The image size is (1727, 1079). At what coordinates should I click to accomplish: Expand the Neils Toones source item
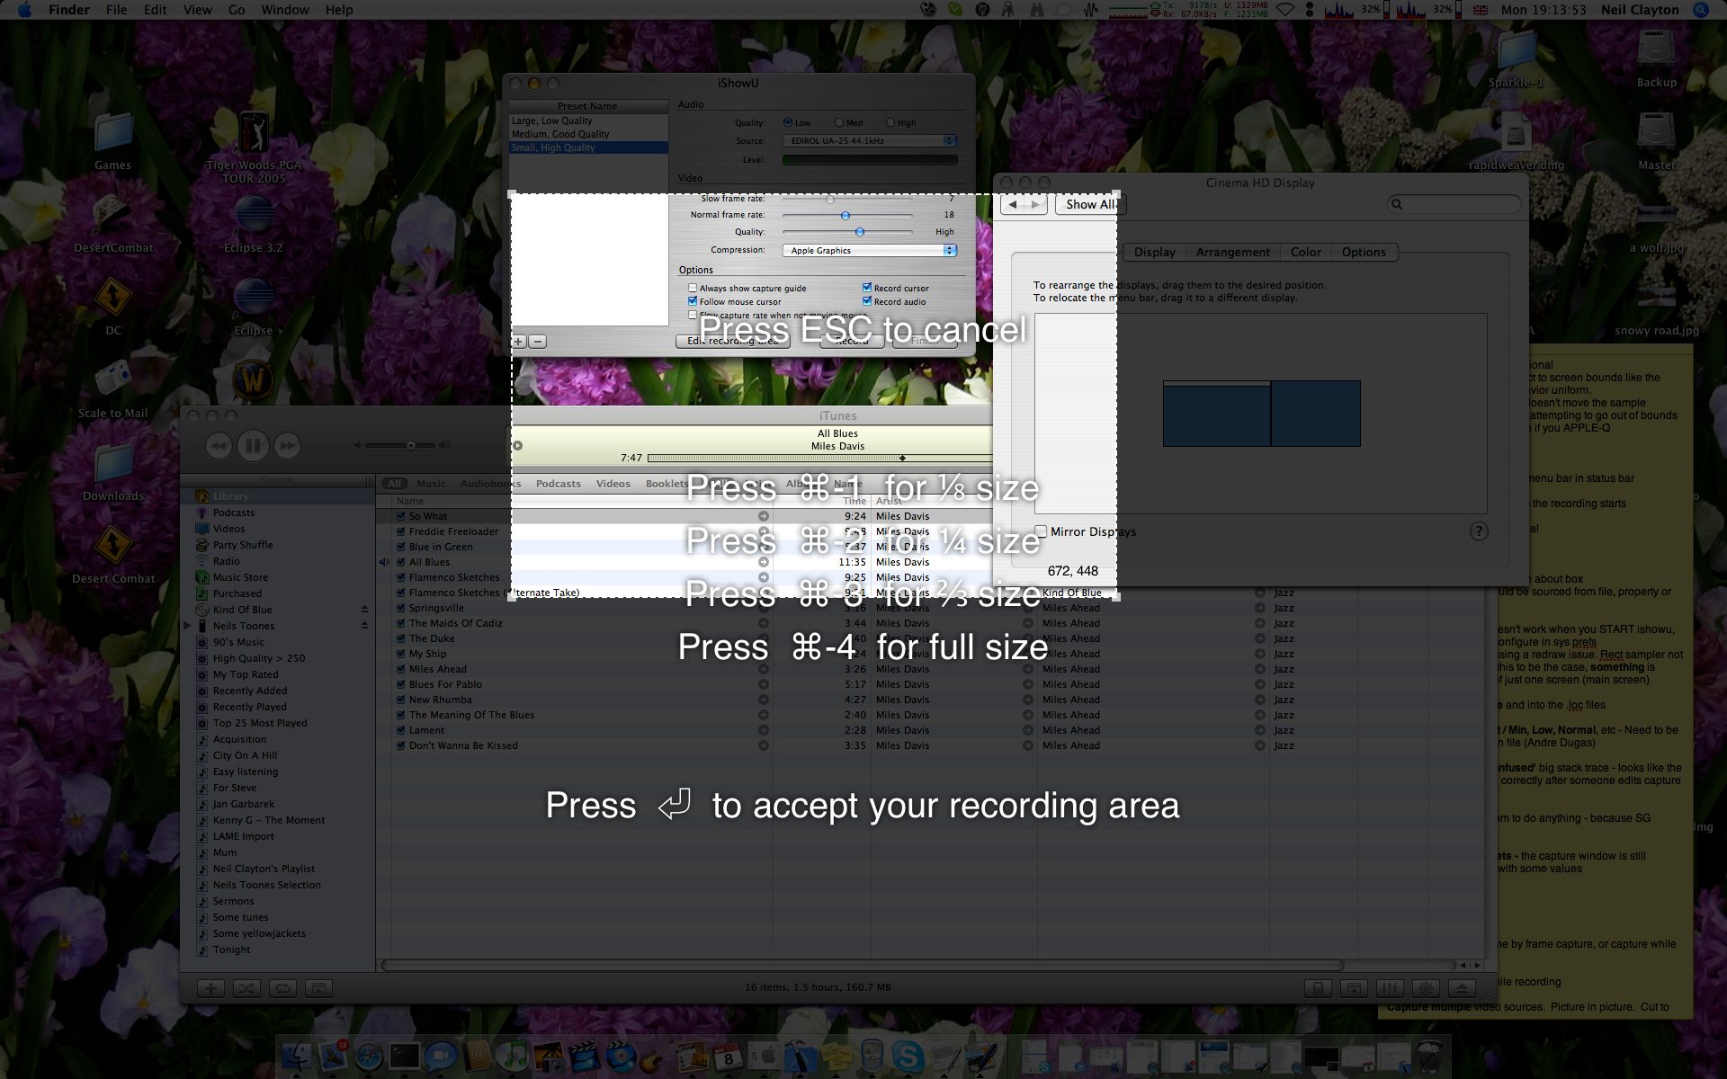pyautogui.click(x=187, y=626)
